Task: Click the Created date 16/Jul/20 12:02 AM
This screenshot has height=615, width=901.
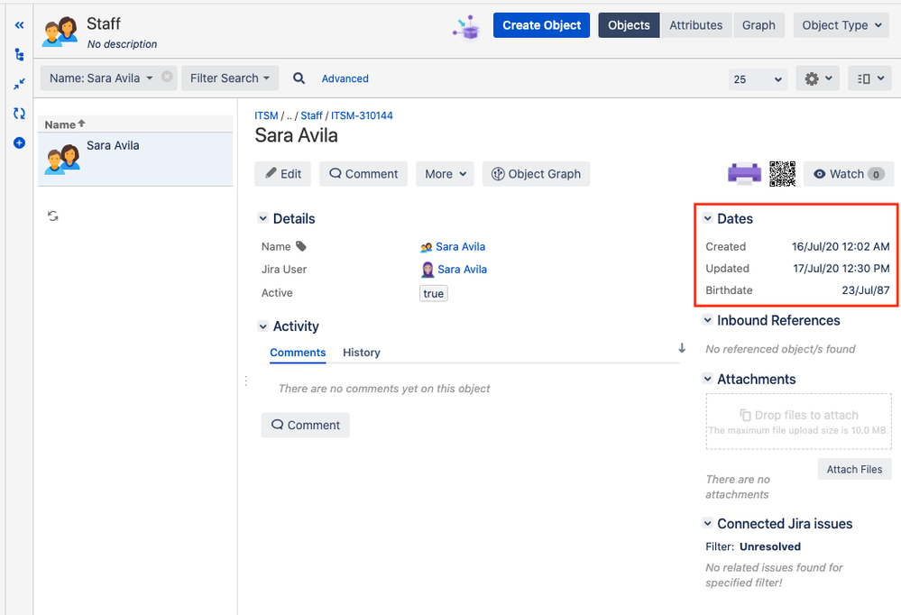Action: pyautogui.click(x=841, y=246)
